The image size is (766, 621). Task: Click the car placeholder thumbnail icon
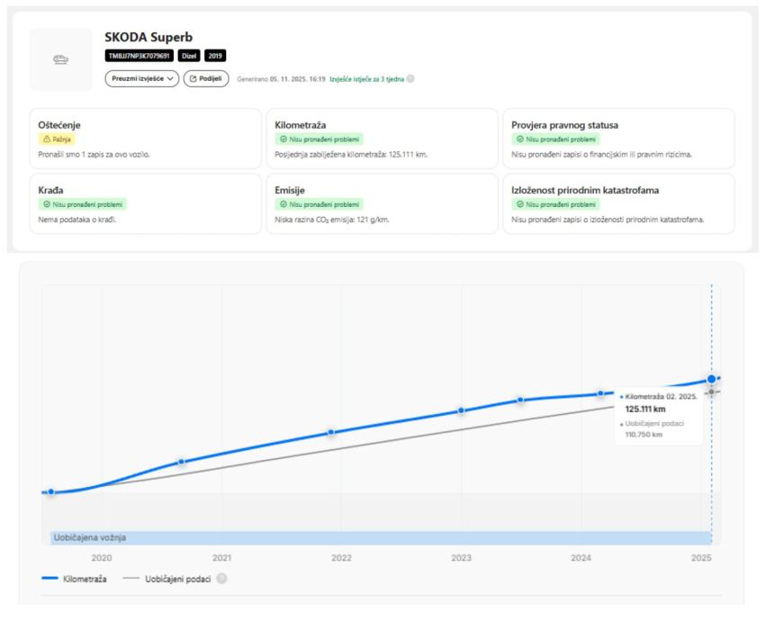pos(61,60)
